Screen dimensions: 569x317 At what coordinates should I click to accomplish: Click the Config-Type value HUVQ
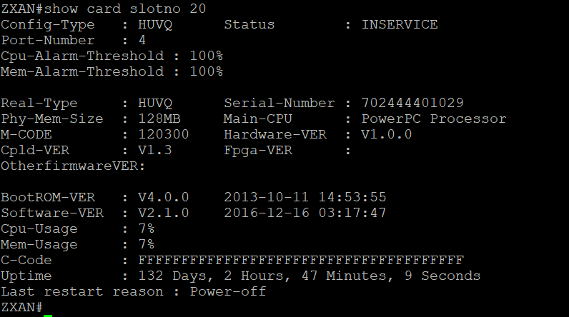click(x=155, y=24)
